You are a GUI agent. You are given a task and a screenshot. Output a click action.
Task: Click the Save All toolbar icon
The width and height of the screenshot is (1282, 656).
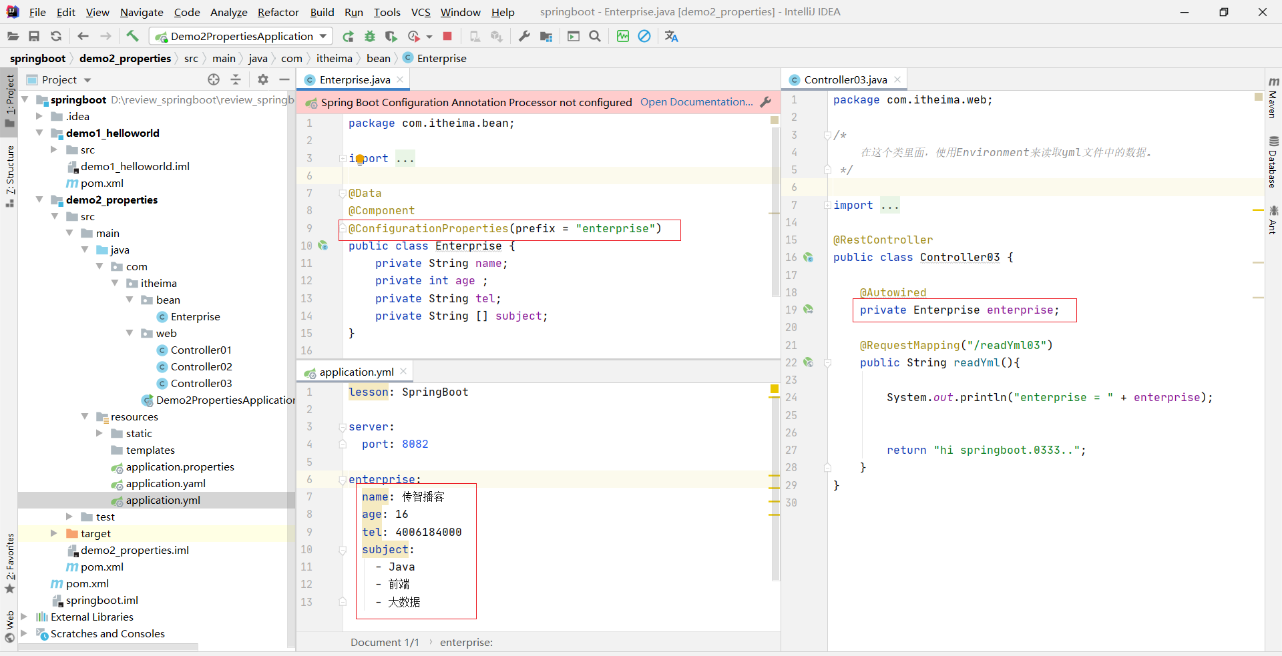point(34,37)
